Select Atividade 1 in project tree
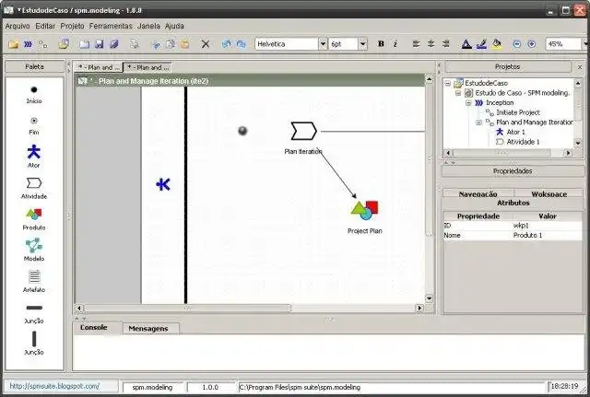 click(523, 142)
